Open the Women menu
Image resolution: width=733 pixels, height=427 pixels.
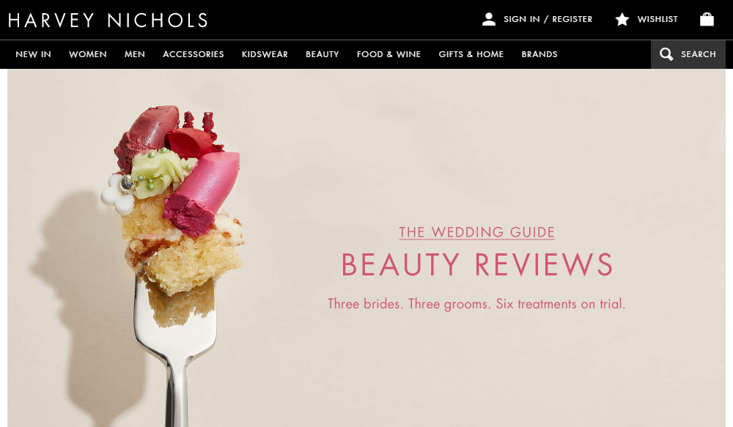pos(88,54)
